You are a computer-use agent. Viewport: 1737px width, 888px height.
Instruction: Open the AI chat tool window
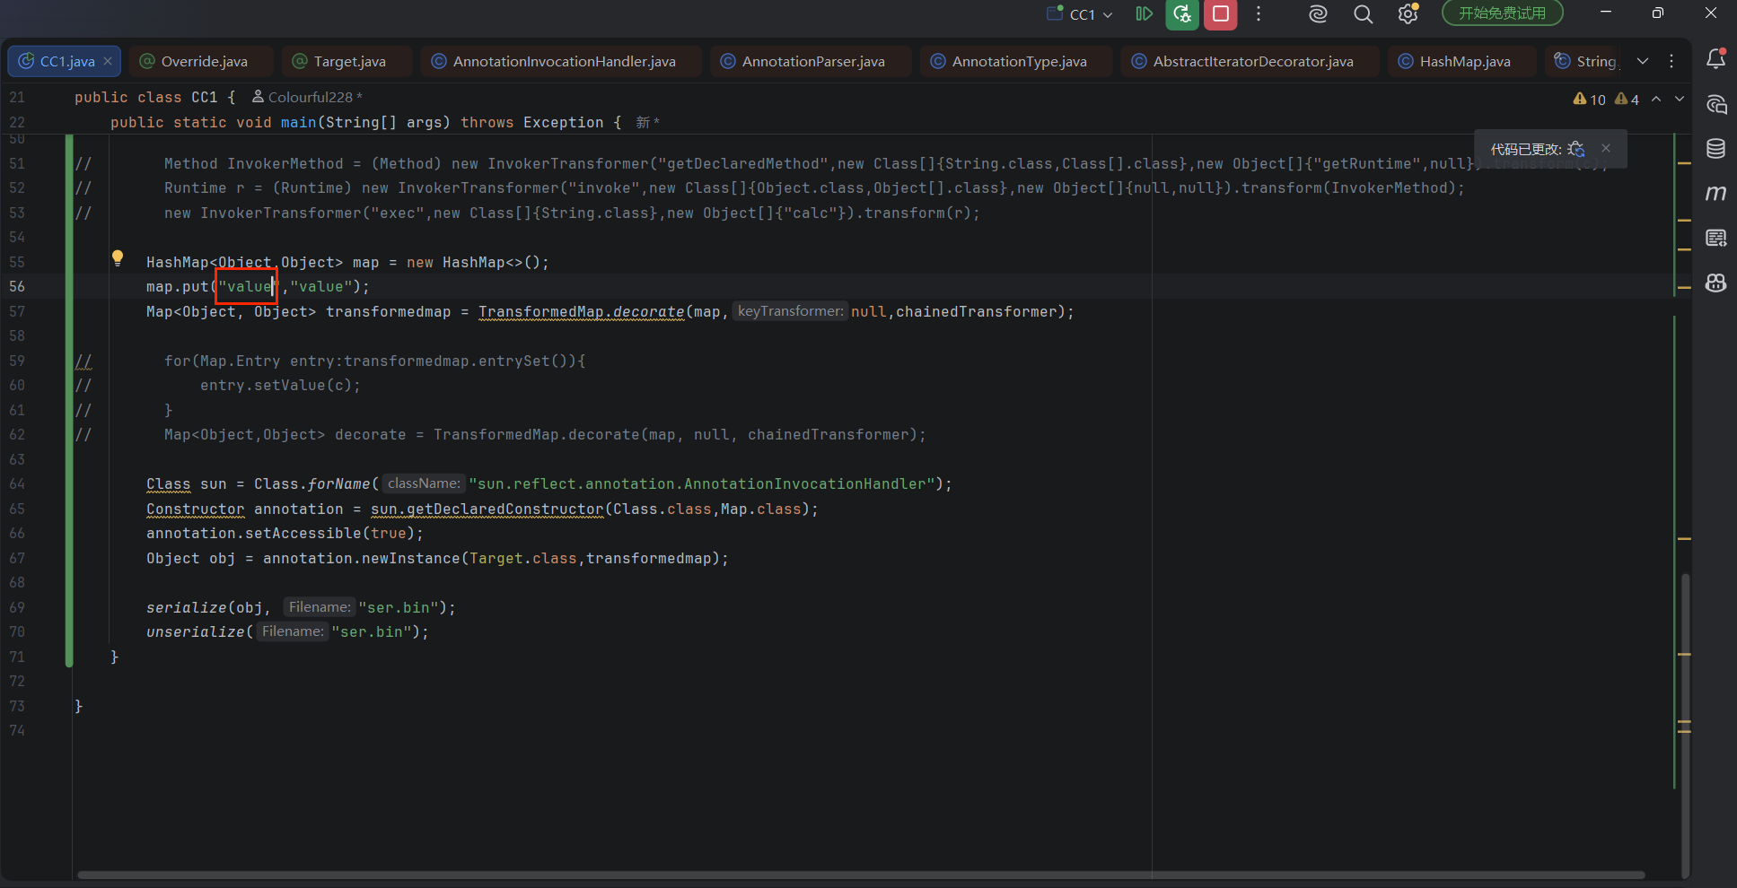click(1715, 104)
